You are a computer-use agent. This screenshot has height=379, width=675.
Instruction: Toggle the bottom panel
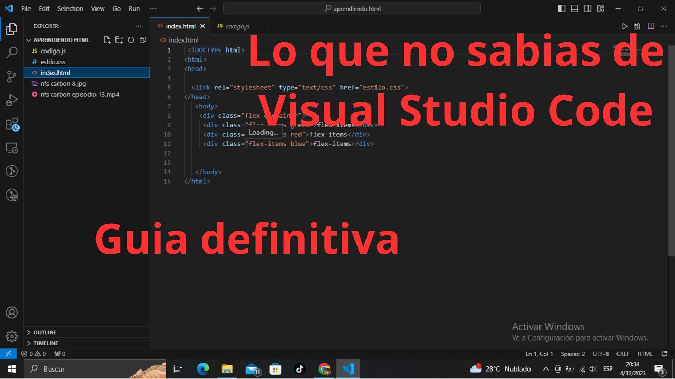coord(575,8)
